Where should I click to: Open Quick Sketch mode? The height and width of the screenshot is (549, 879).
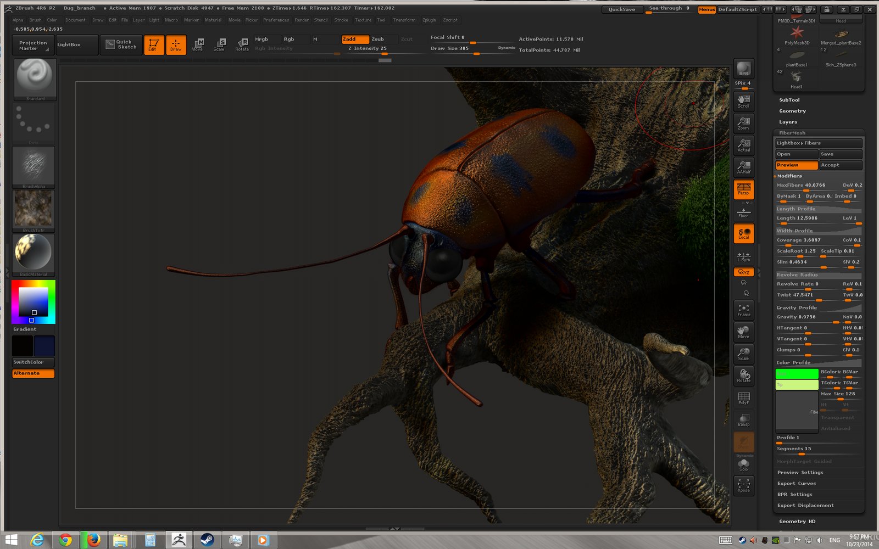(x=121, y=44)
